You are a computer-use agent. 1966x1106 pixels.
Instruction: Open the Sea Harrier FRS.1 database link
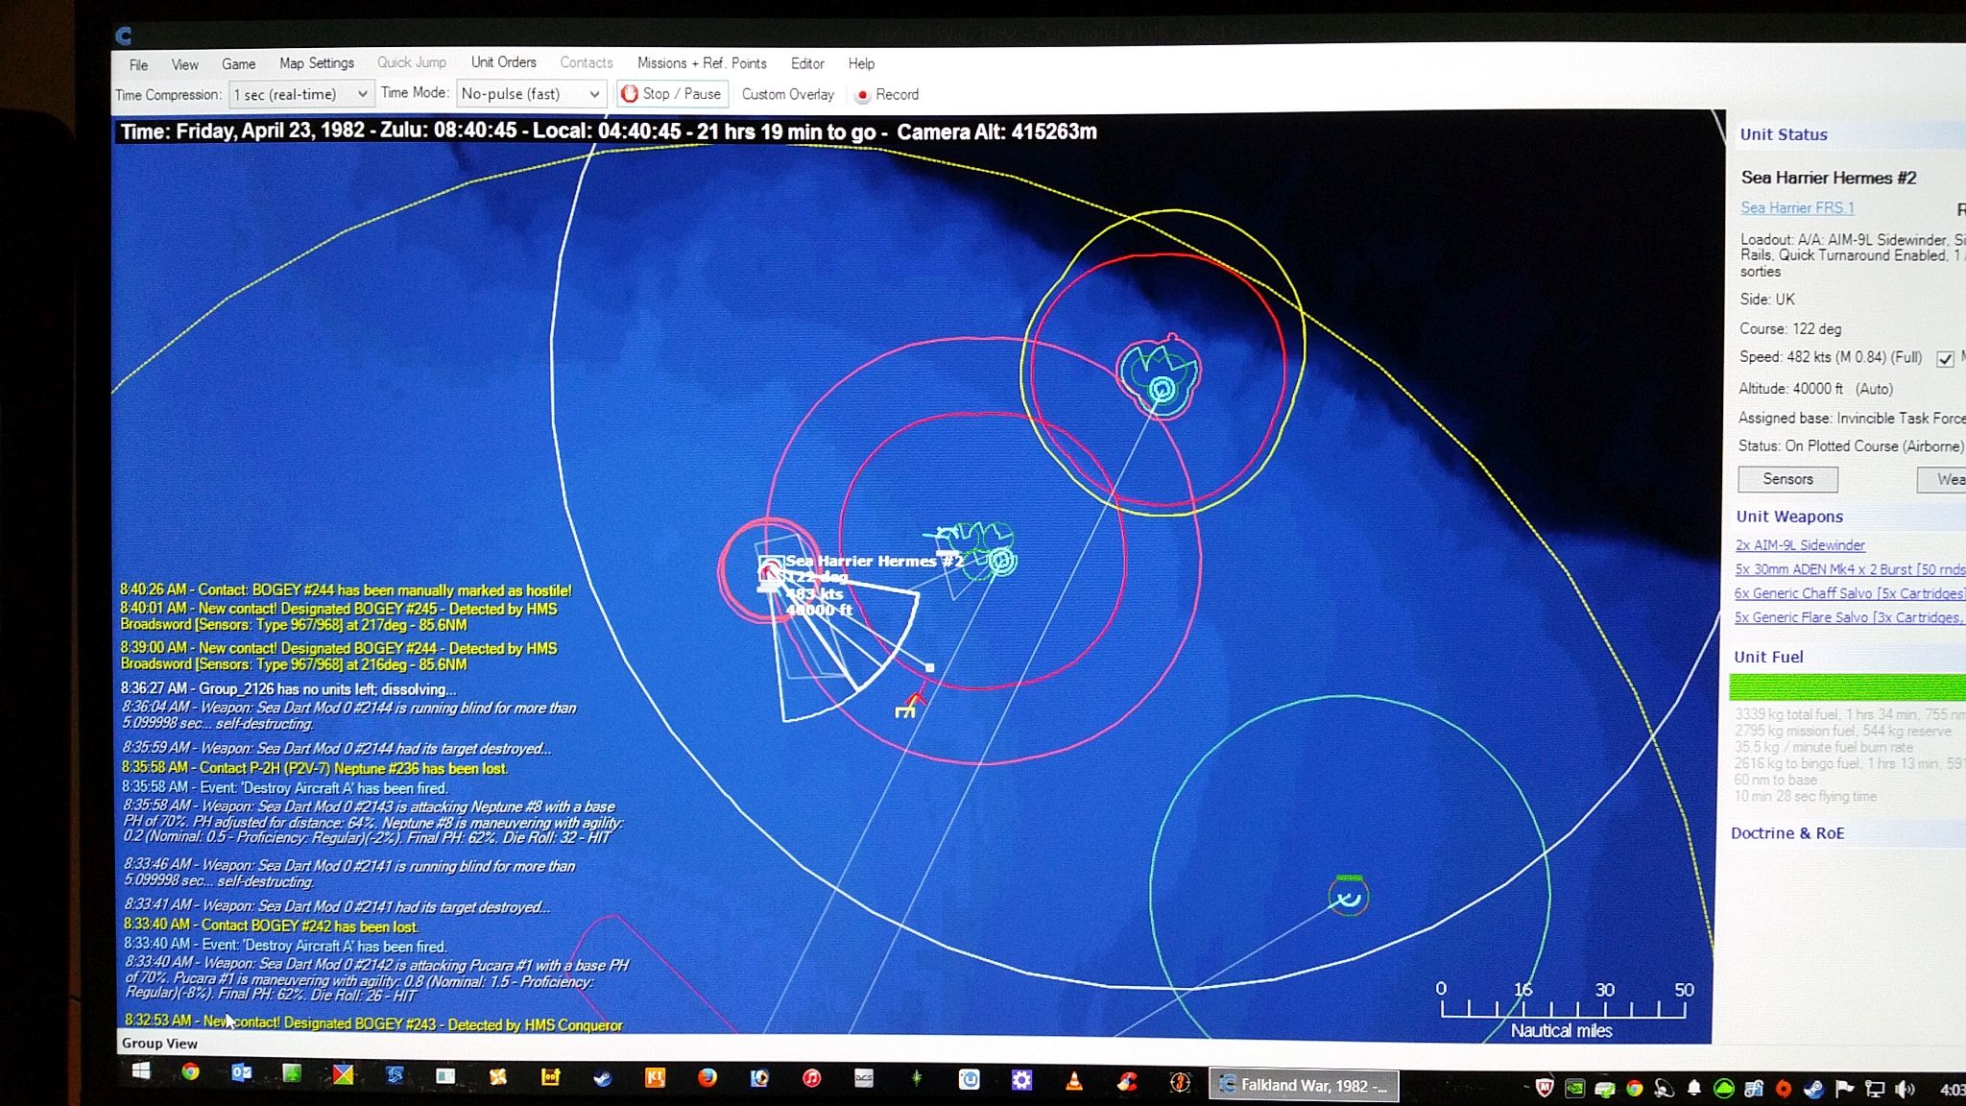[x=1797, y=208]
